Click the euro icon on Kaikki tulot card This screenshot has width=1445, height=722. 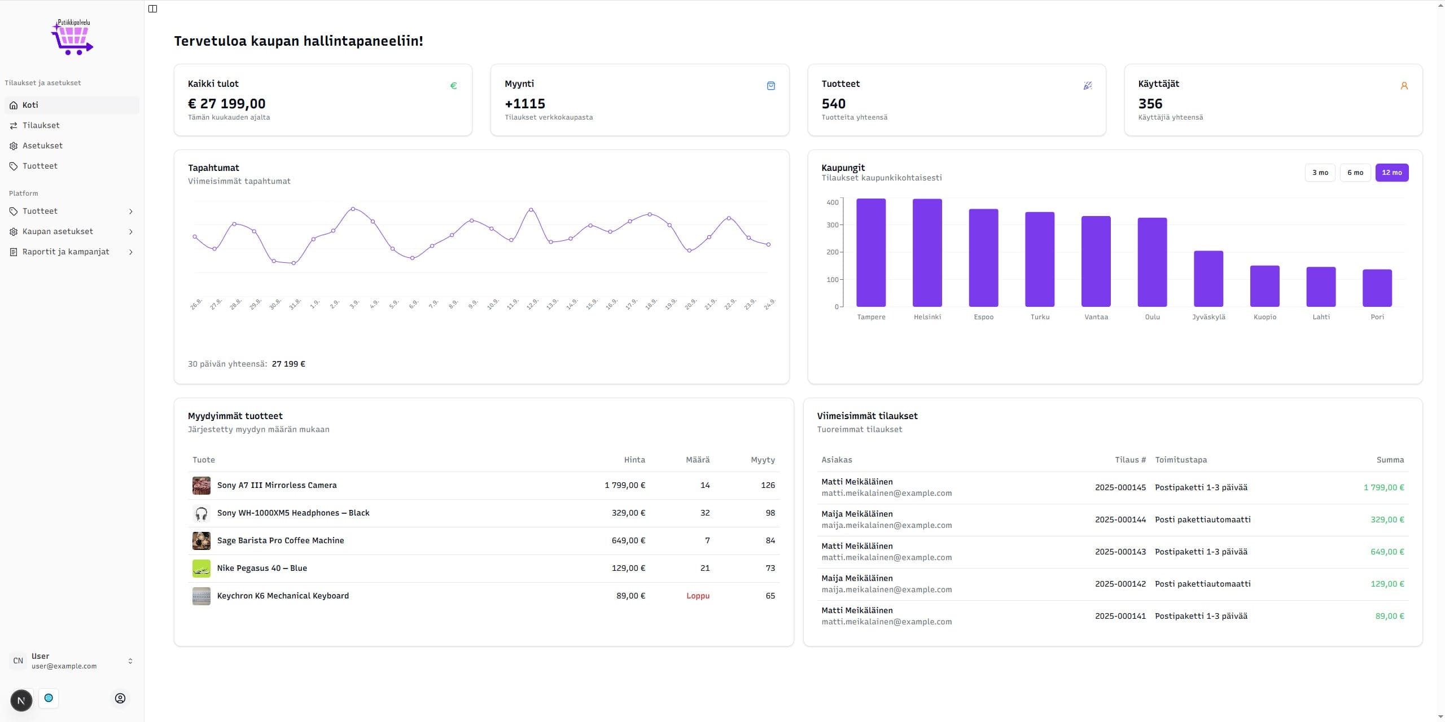(453, 86)
